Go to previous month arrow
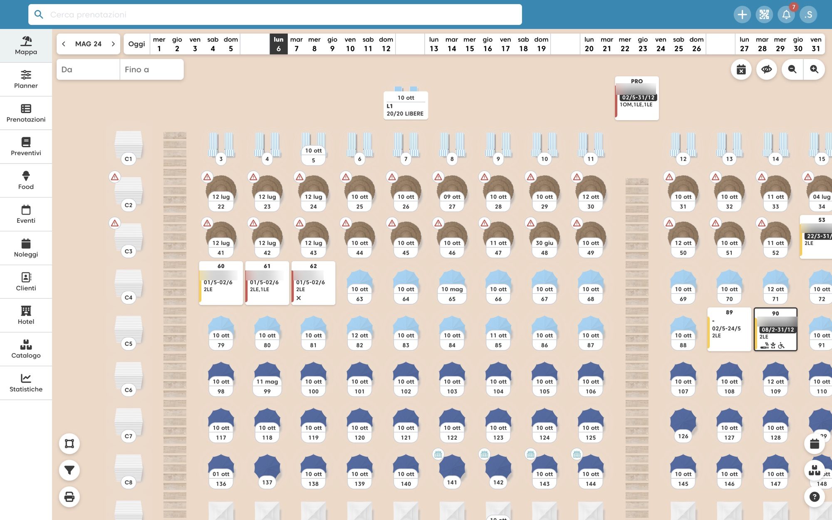Viewport: 832px width, 520px height. tap(64, 44)
